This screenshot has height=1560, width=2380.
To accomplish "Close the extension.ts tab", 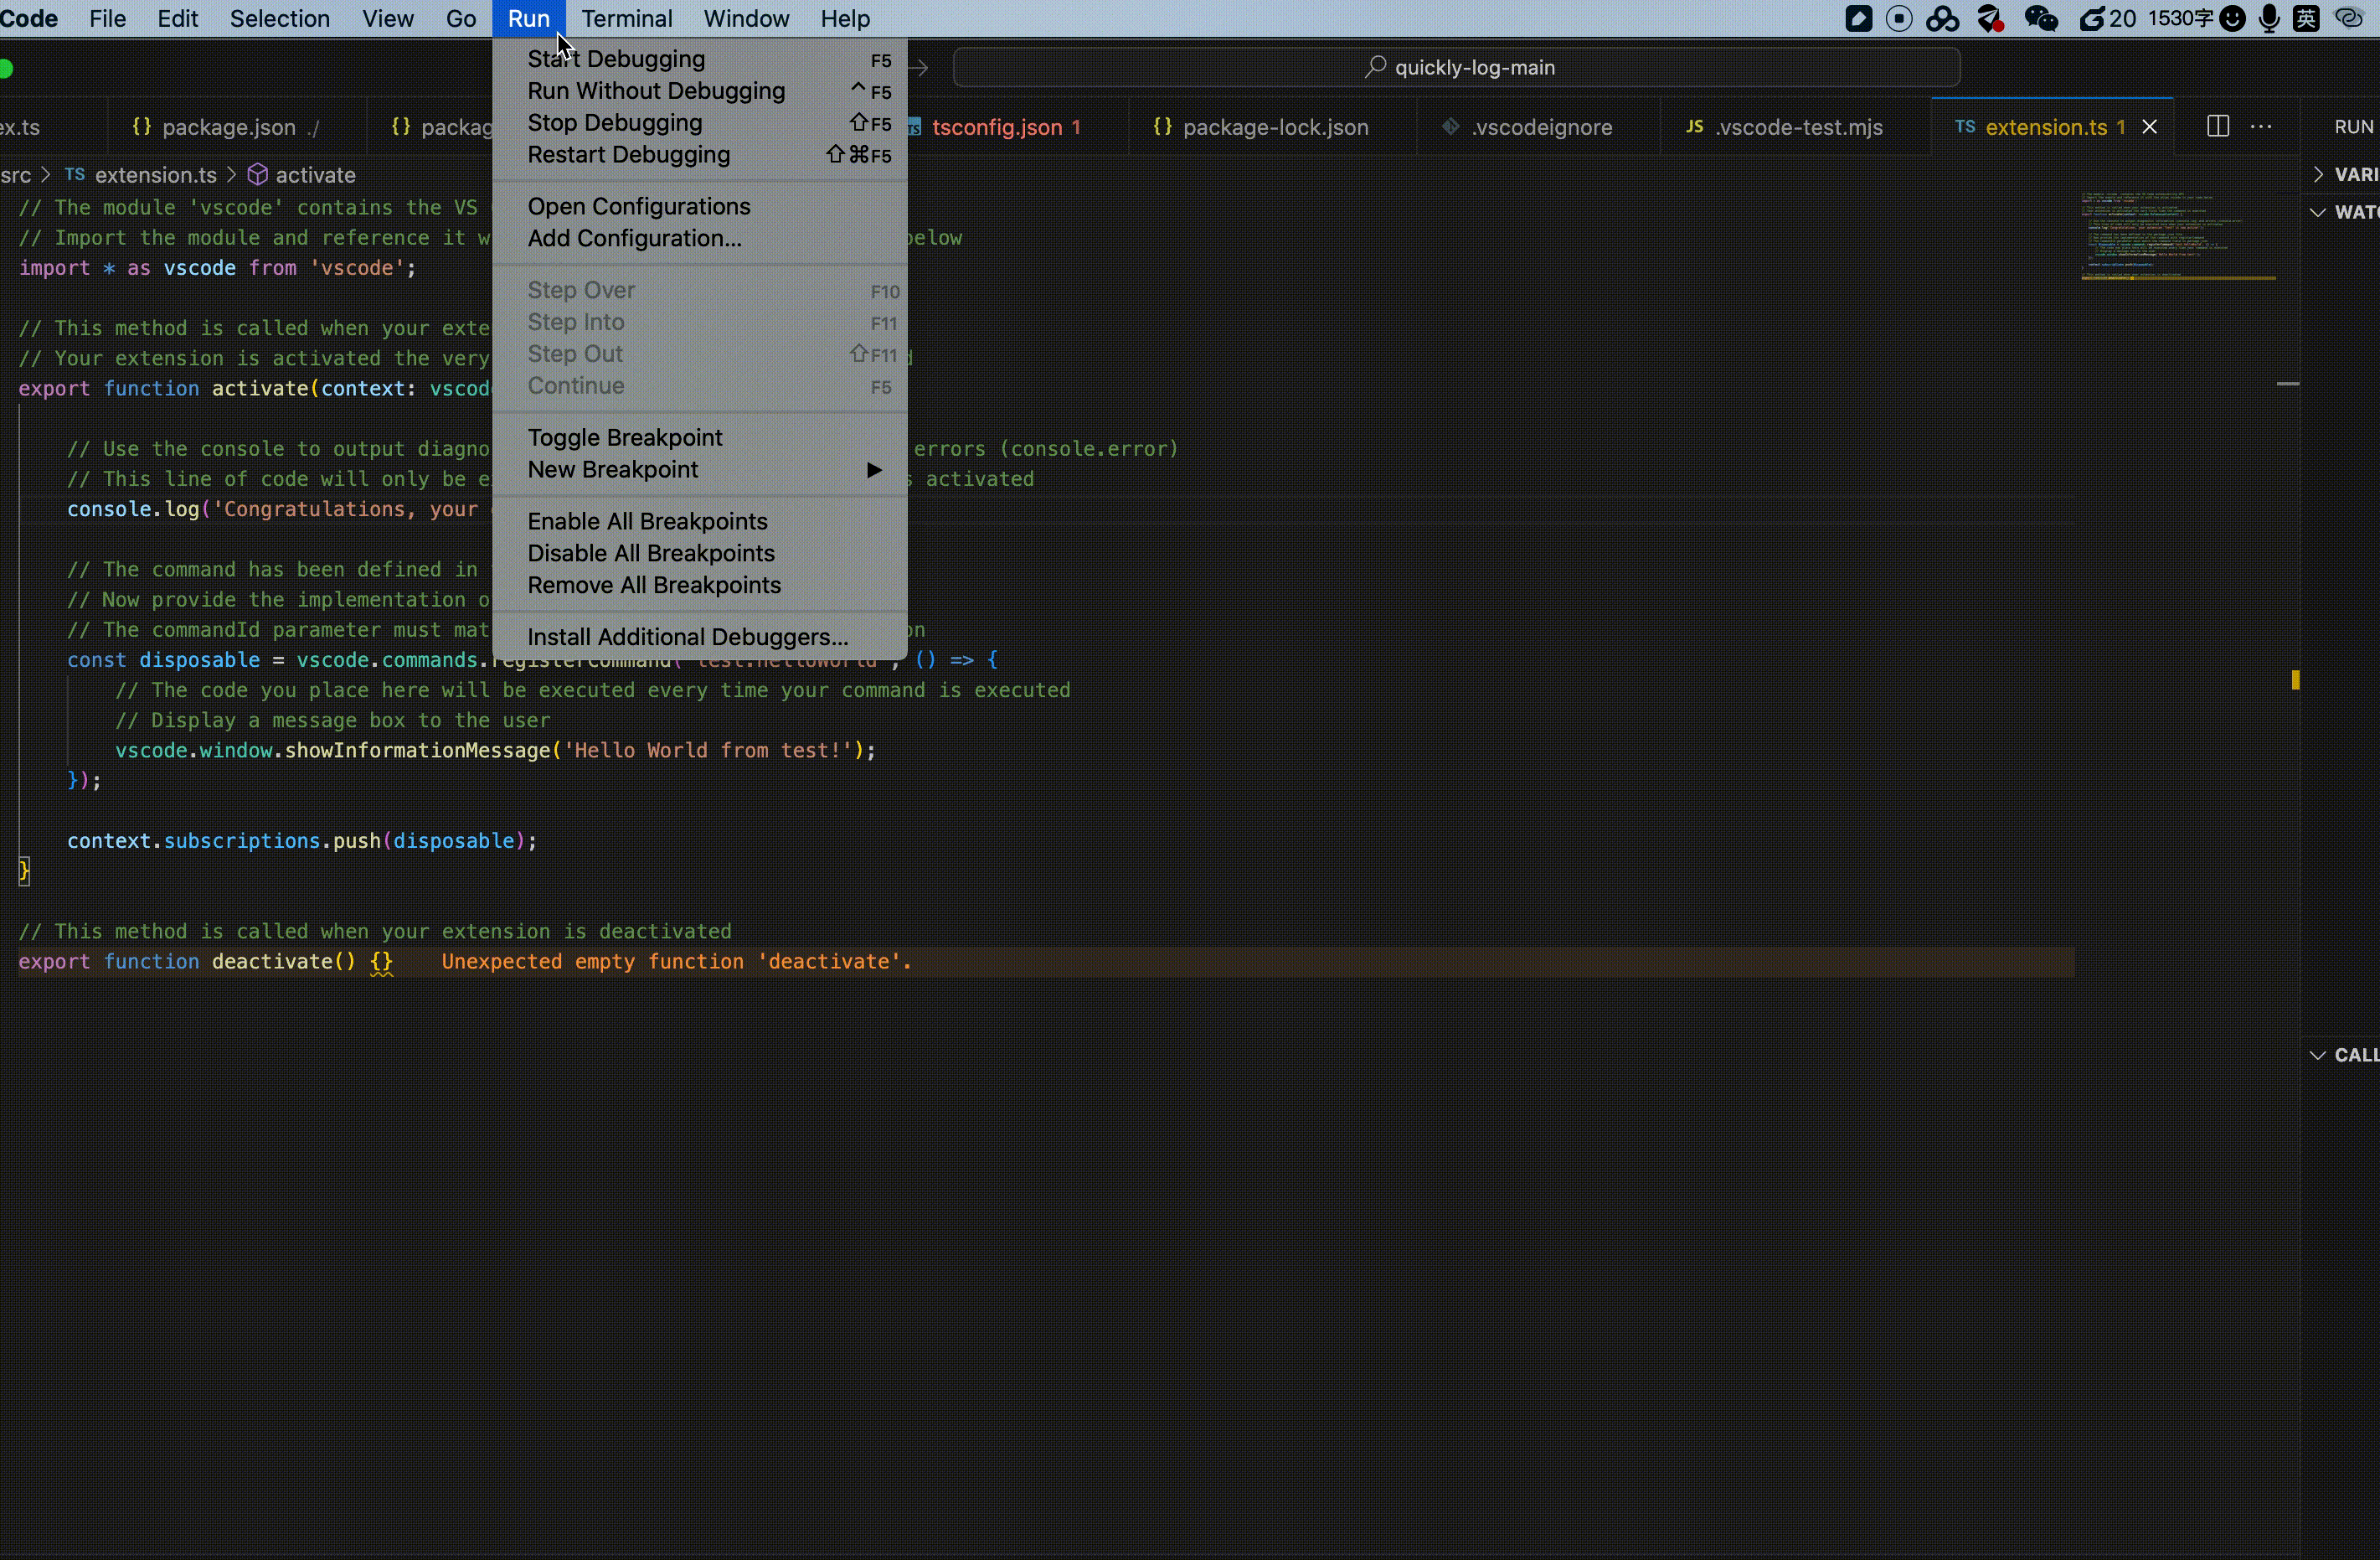I will point(2149,127).
